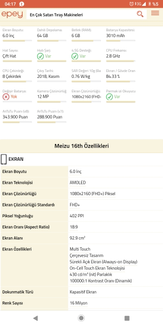
Task: Tap the Parmak izi Okuyucu checkmark
Action: tap(110, 97)
